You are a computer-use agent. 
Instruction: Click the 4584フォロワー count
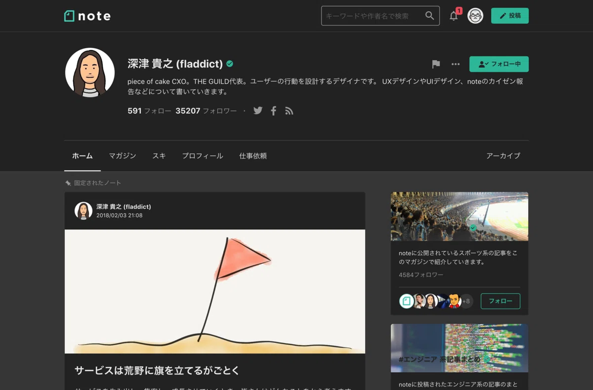click(421, 275)
